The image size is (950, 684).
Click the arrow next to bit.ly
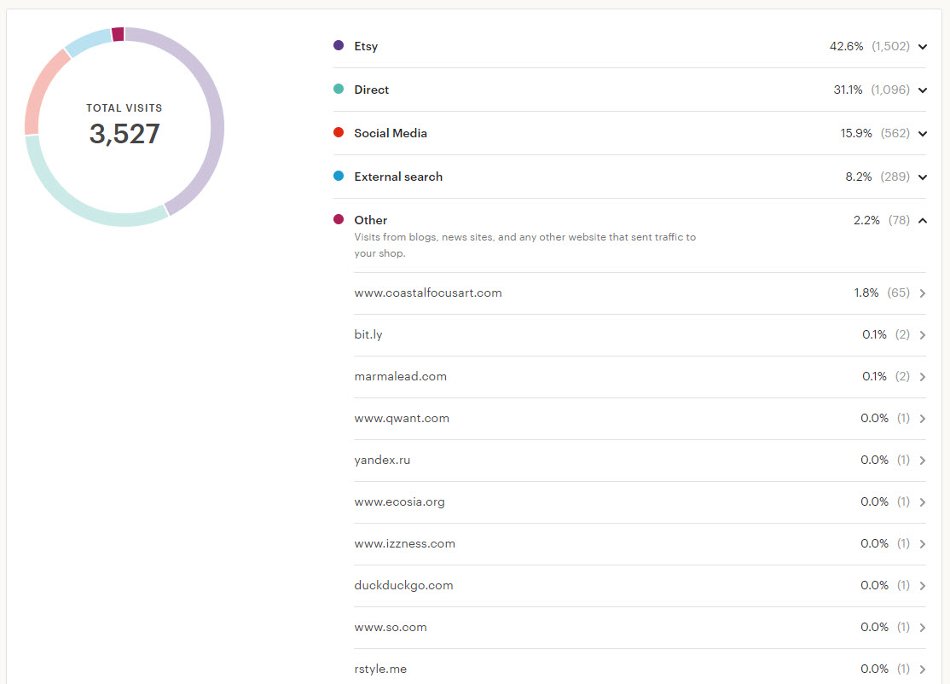click(922, 335)
